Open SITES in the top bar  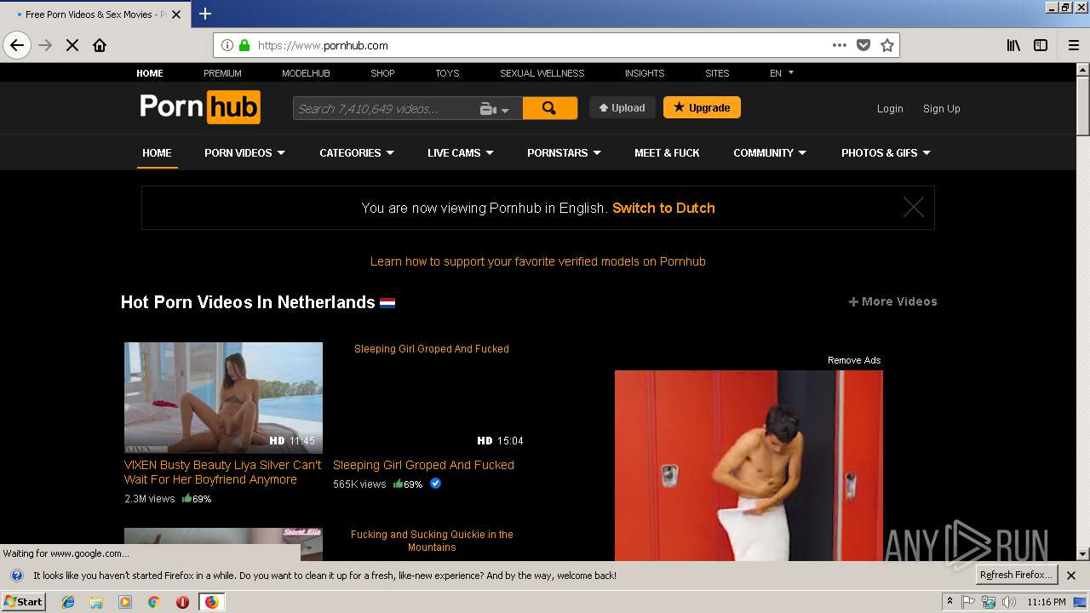717,73
